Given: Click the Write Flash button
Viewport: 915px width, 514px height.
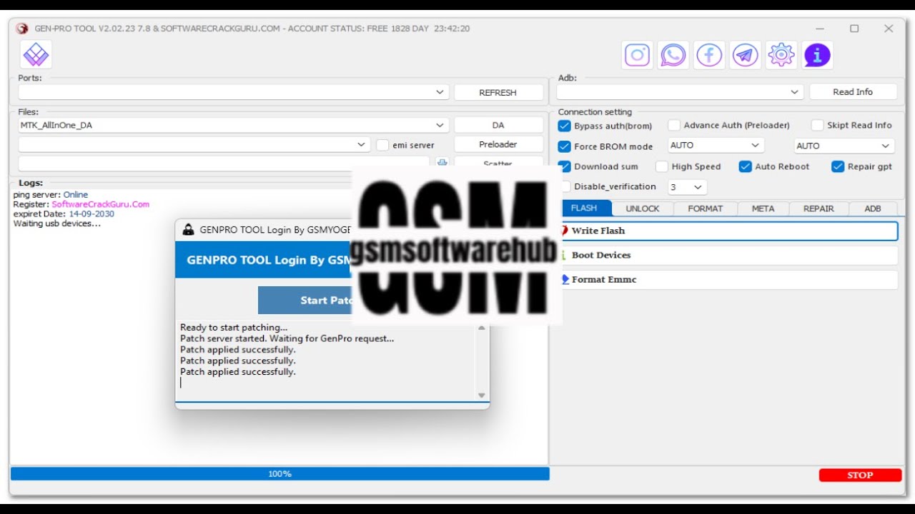Looking at the screenshot, I should tap(730, 231).
